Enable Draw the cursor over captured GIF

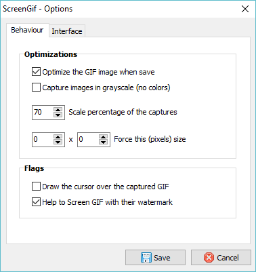pyautogui.click(x=36, y=187)
